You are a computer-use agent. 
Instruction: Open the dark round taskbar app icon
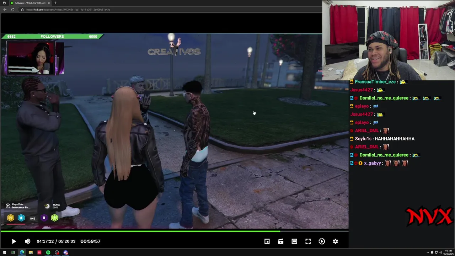(x=57, y=253)
